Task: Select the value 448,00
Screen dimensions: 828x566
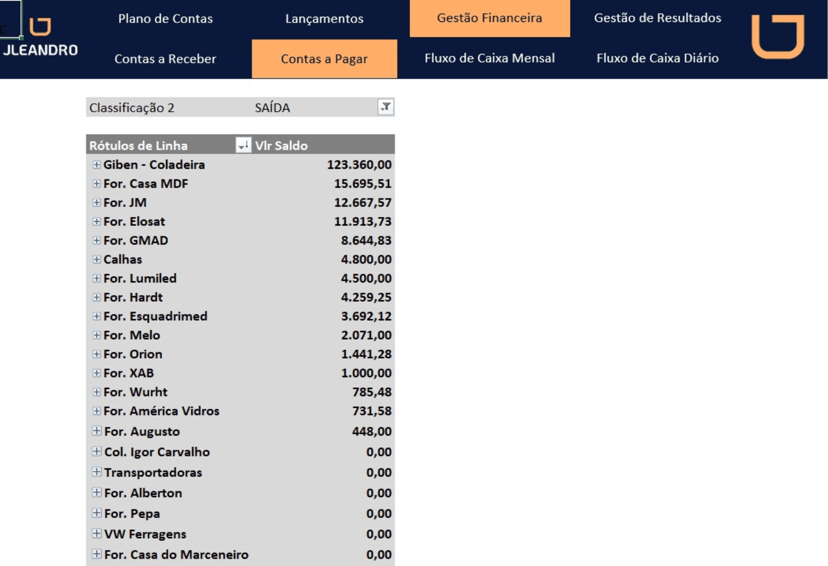Action: [372, 431]
